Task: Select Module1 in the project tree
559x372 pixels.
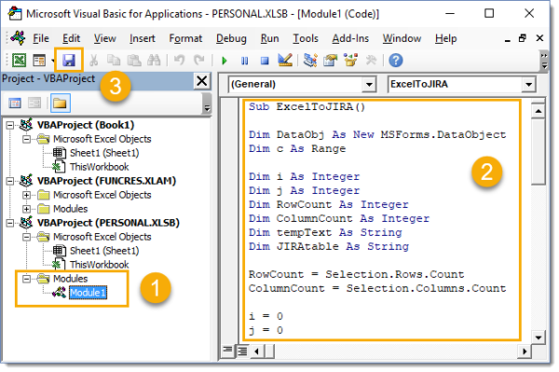Action: tap(88, 293)
